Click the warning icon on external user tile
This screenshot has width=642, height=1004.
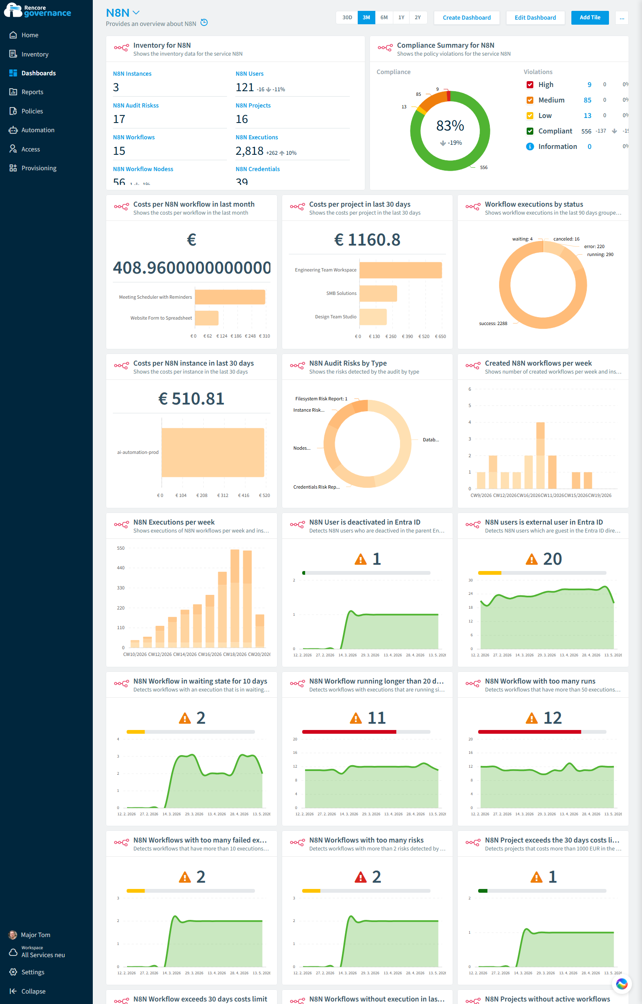point(531,559)
